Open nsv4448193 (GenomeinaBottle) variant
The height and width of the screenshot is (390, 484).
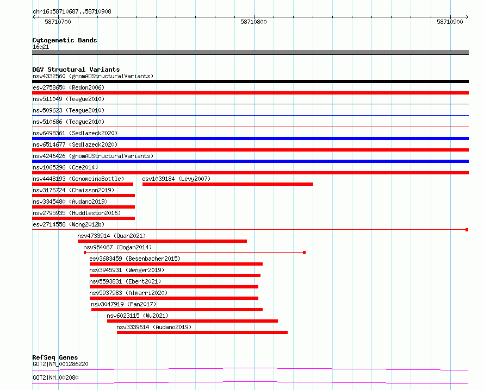78,179
